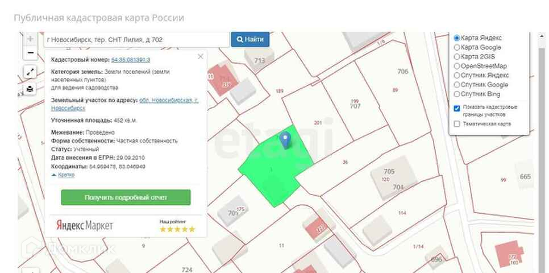Screen dimensions: 549x273
Task: Select OpenStreetMap radio option
Action: [456, 66]
